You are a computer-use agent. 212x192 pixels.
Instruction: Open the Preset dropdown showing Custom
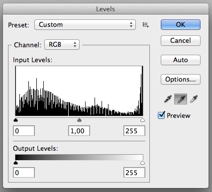tap(85, 25)
